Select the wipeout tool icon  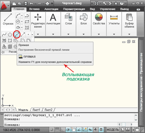pyautogui.click(x=29, y=40)
